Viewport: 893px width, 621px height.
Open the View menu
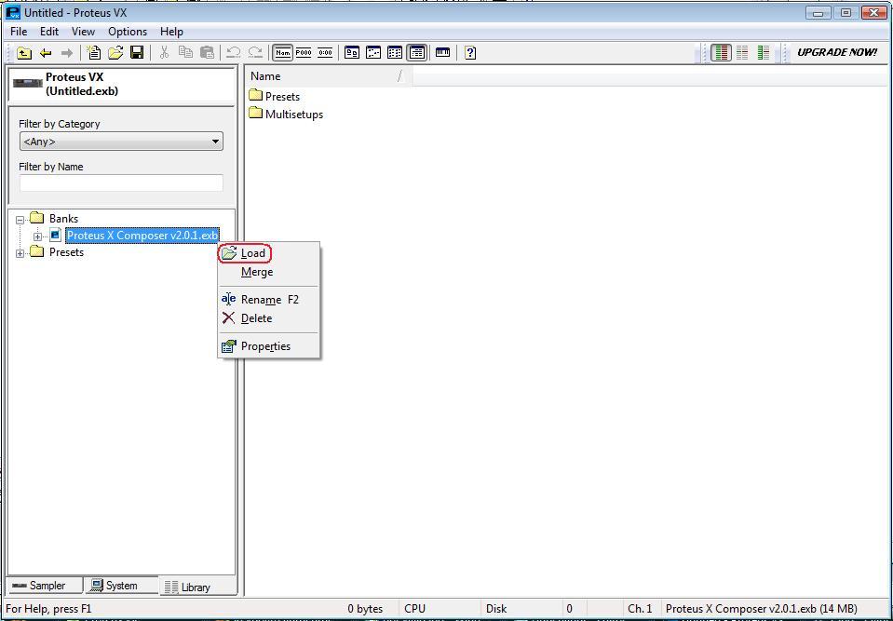point(83,32)
